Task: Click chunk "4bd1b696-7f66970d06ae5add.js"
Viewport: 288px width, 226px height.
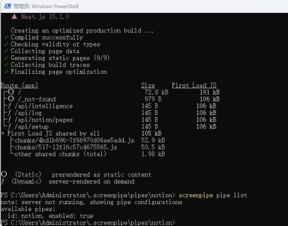Action: pos(86,141)
